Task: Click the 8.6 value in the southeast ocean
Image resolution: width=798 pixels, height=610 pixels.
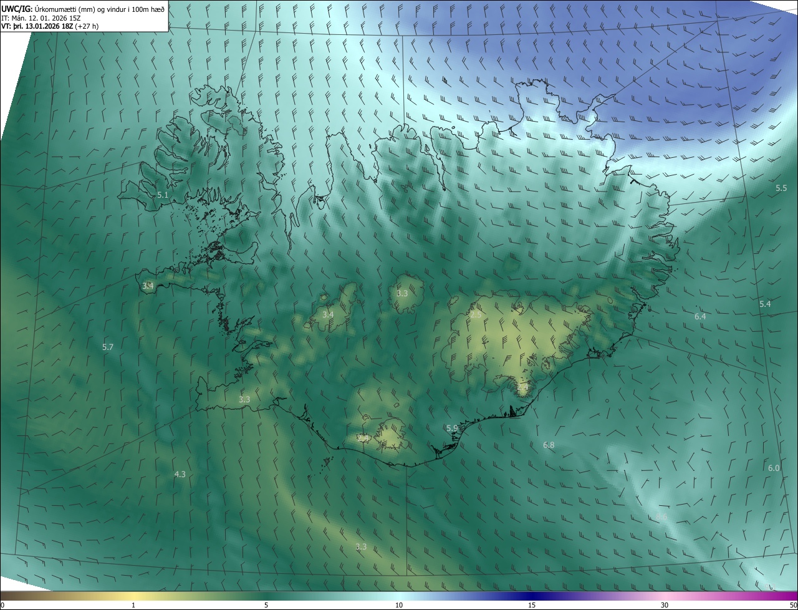Action: click(661, 517)
